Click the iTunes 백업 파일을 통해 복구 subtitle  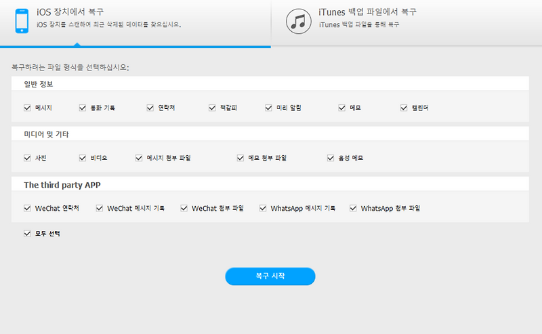(359, 24)
